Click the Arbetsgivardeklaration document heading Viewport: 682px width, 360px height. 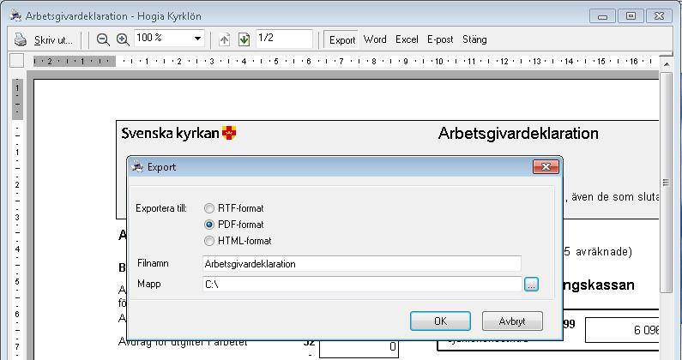pyautogui.click(x=518, y=133)
